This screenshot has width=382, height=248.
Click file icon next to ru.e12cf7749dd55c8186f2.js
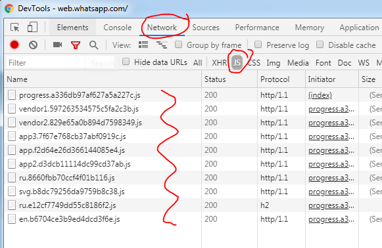[x=12, y=205]
